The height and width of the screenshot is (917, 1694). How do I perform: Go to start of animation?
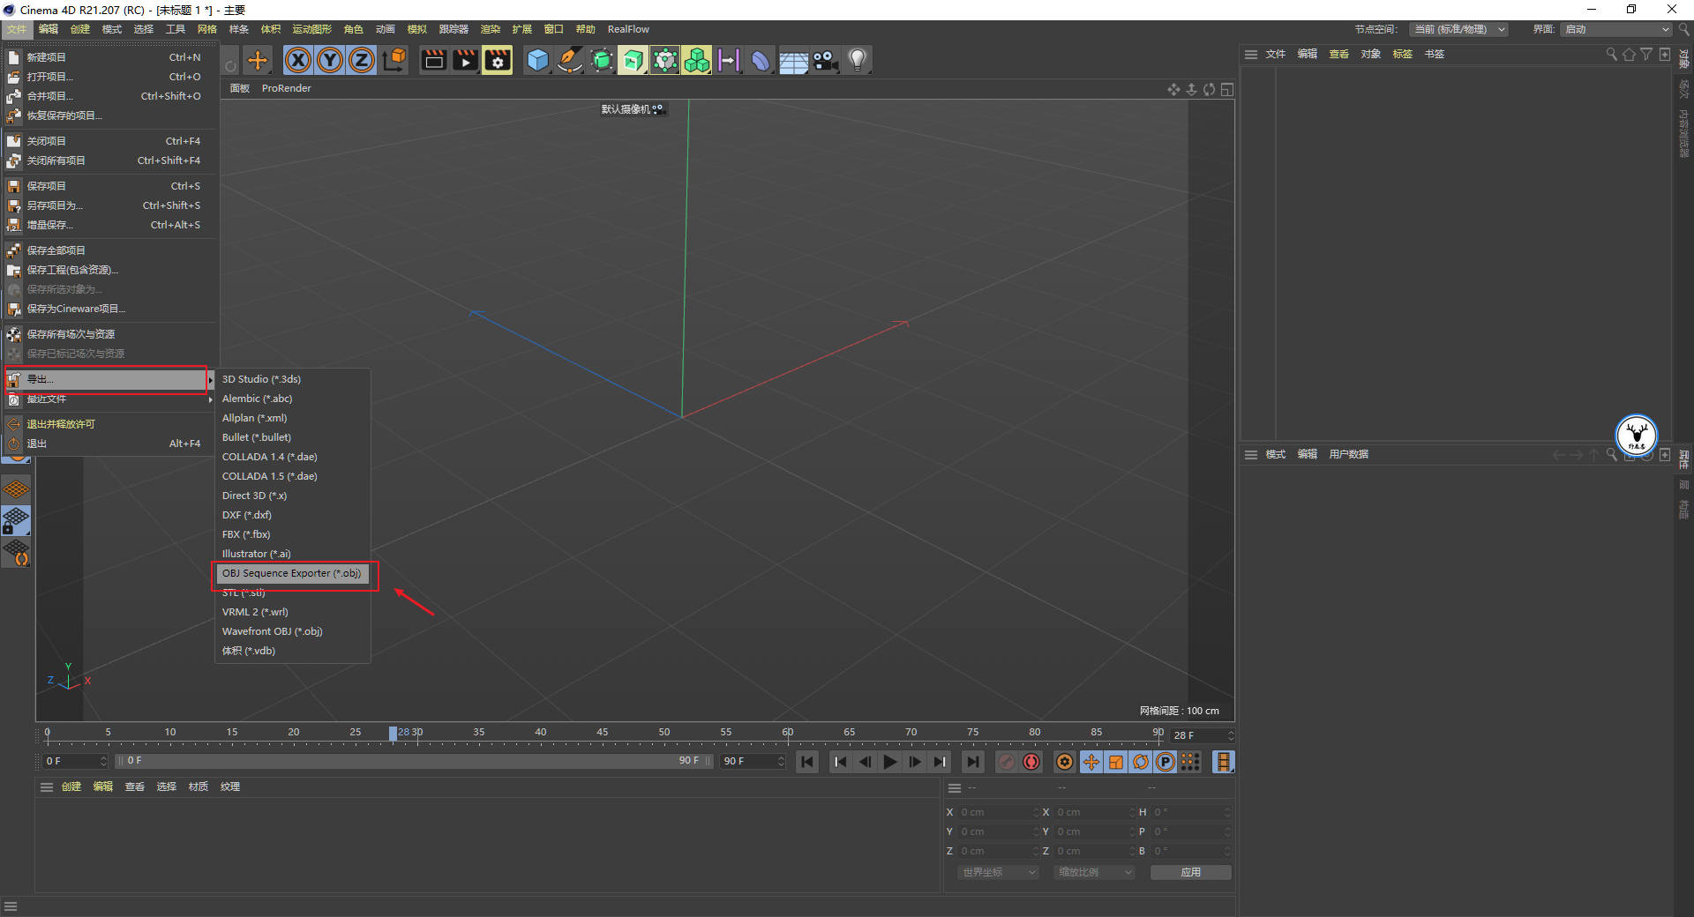pos(807,762)
